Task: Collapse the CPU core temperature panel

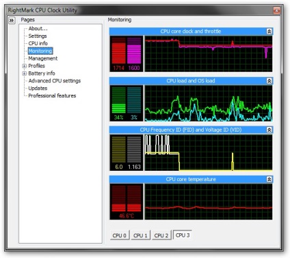Action: point(269,179)
